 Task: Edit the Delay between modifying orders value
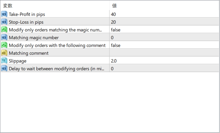[x=112, y=69]
